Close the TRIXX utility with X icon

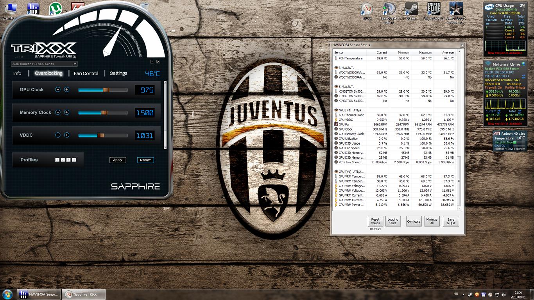coord(158,62)
